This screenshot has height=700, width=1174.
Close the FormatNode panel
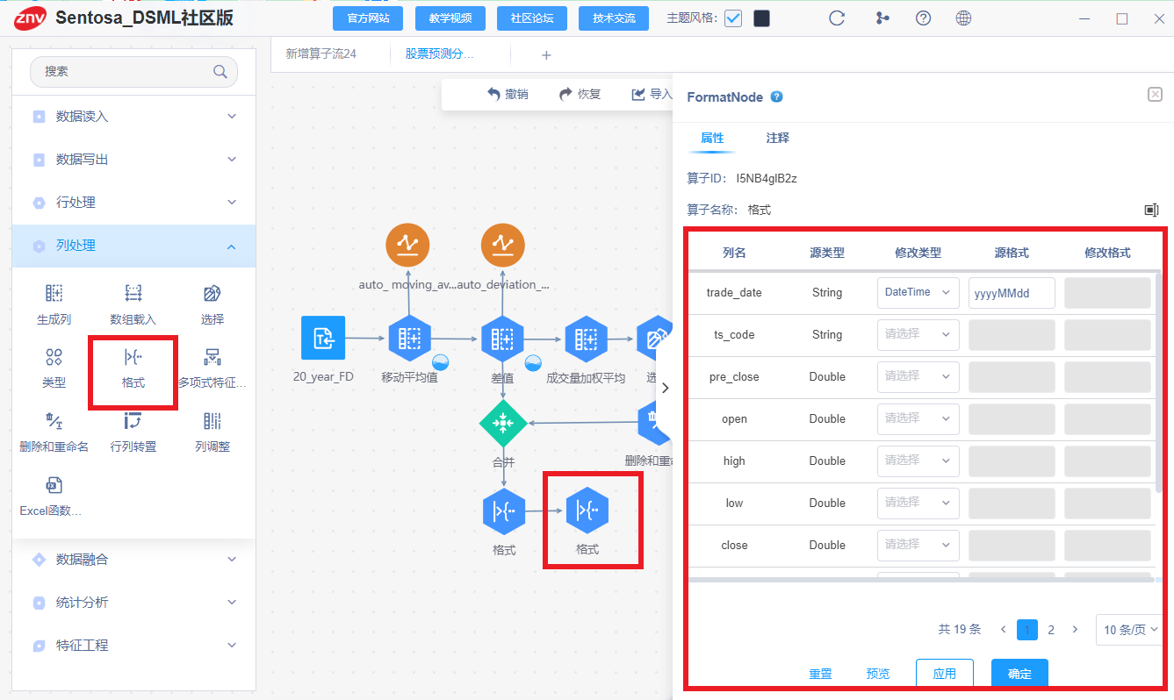[x=1156, y=94]
